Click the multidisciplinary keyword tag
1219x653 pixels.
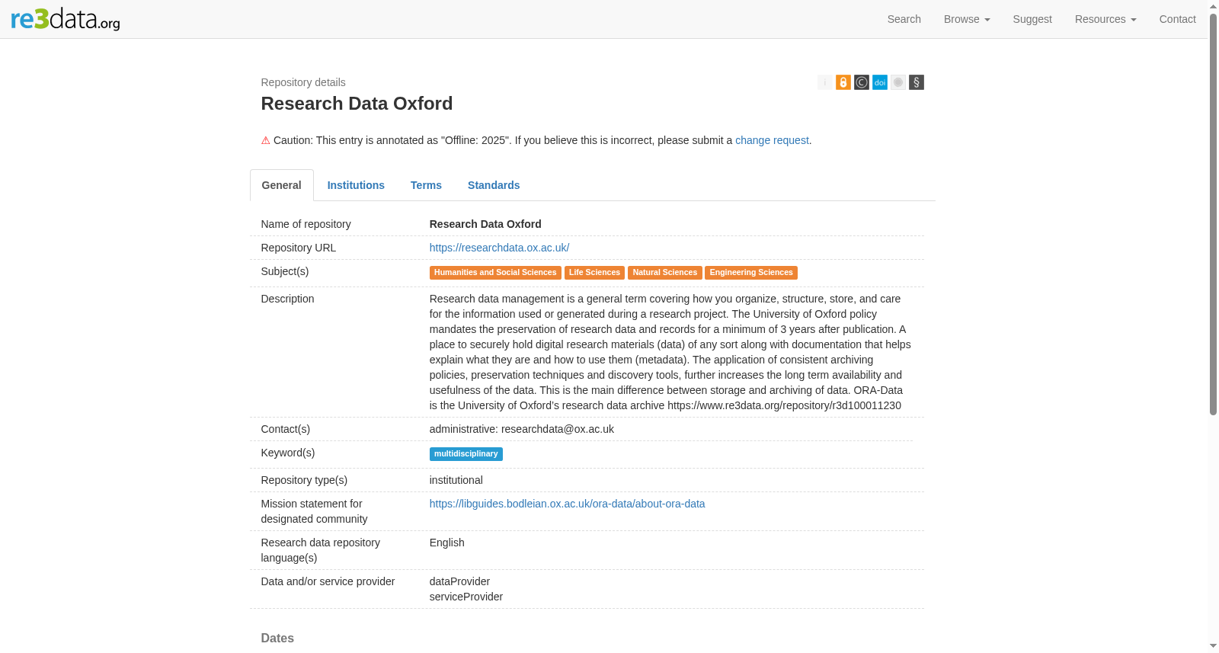[x=466, y=454]
